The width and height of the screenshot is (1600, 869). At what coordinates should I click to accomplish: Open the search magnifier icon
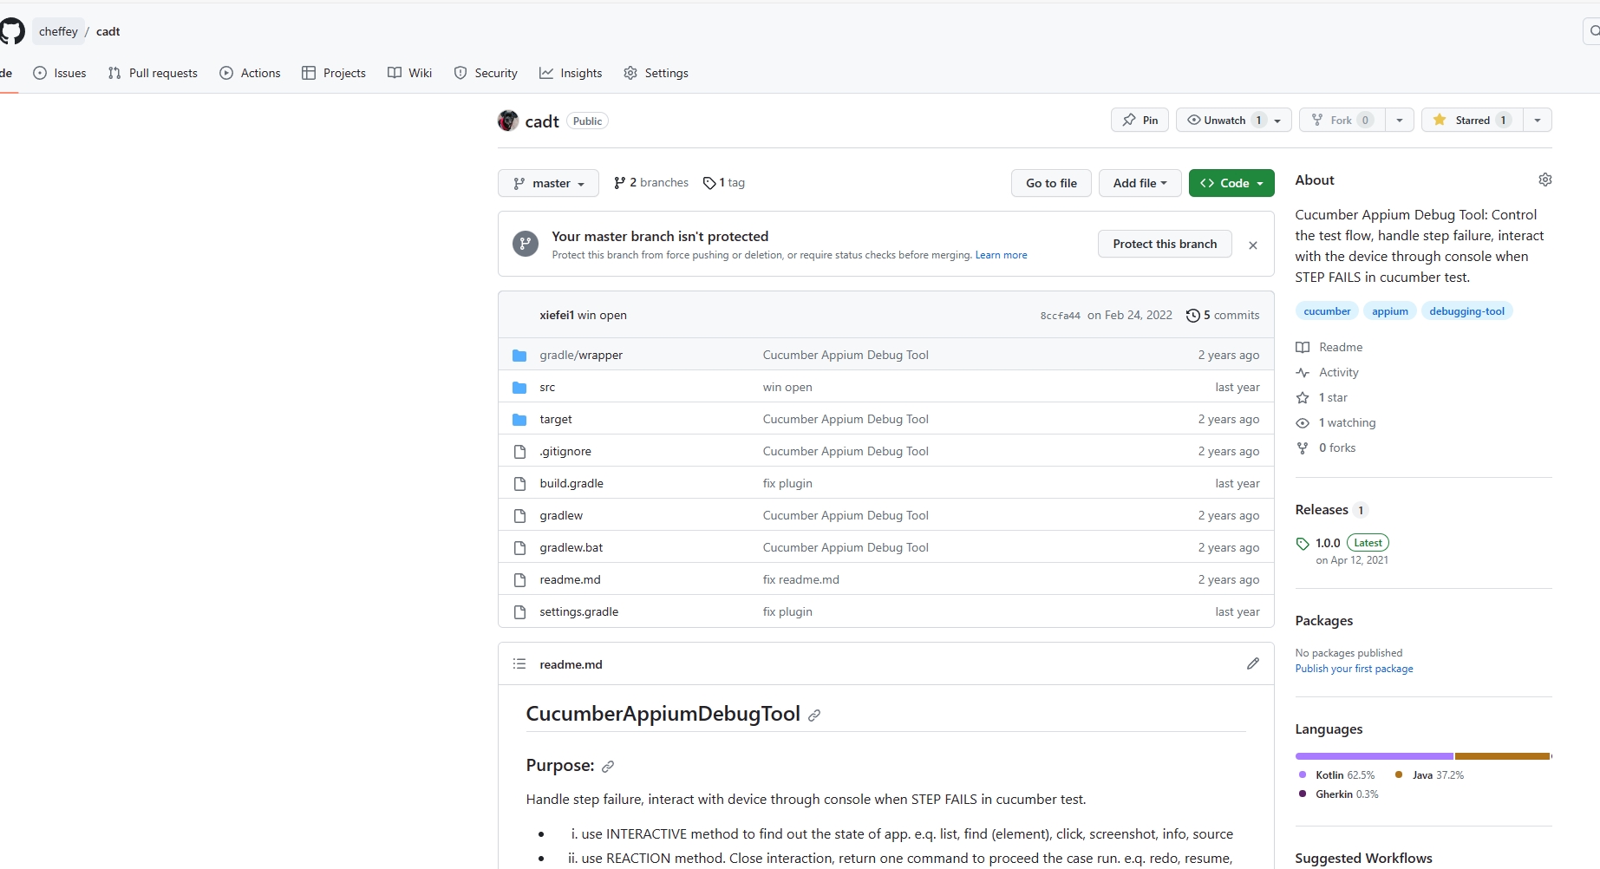[1594, 31]
